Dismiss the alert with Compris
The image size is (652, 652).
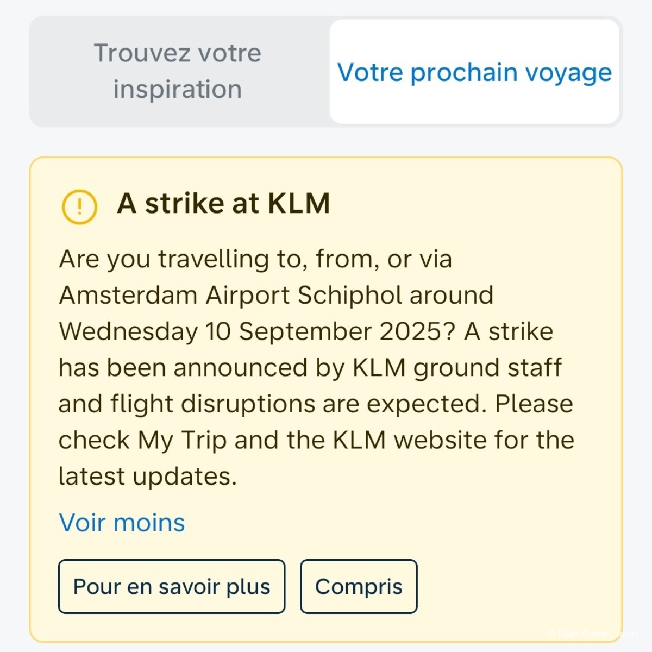point(359,587)
